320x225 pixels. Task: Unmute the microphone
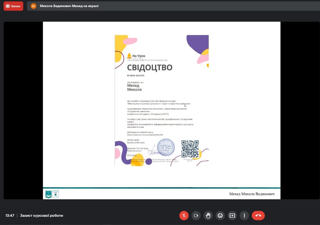click(184, 215)
